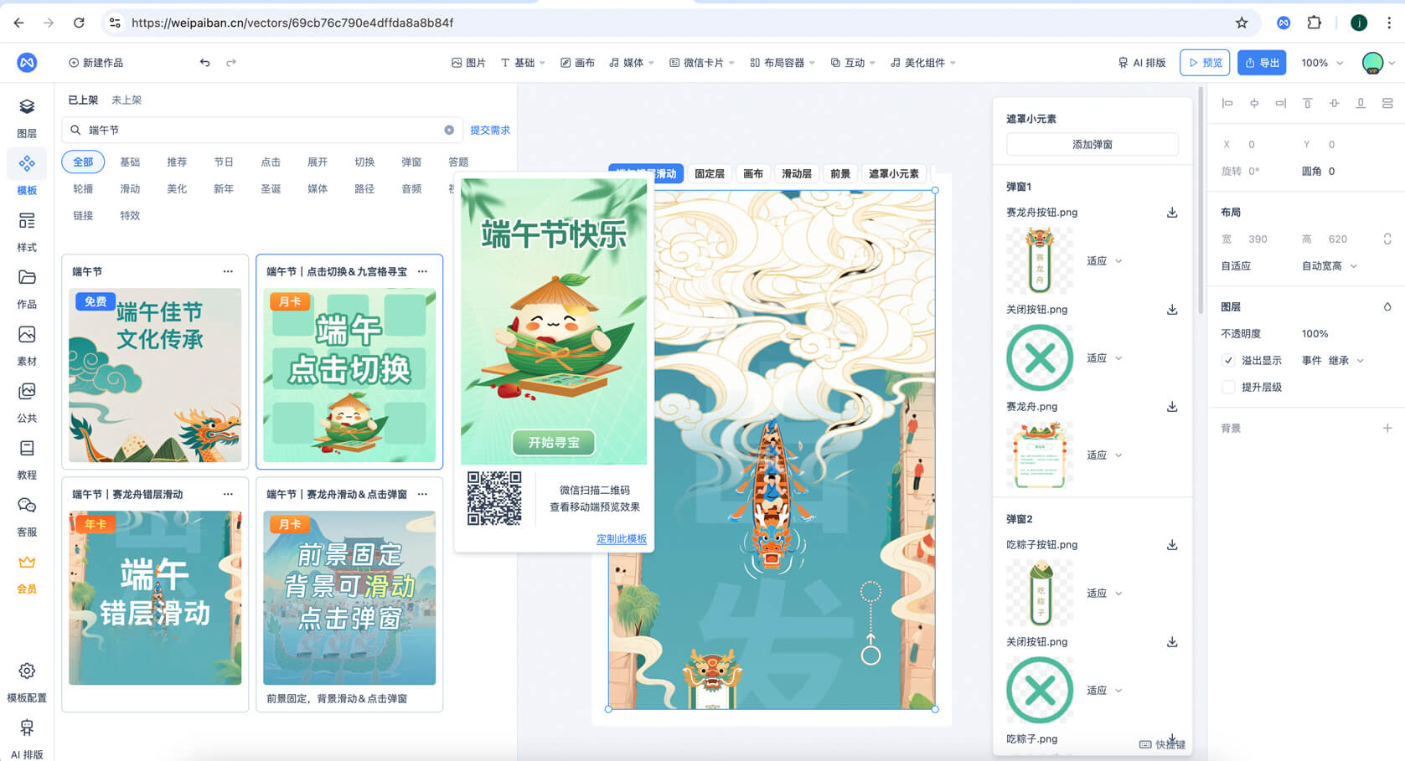1405x761 pixels.
Task: Select the 端午错层滑动 template thumbnail
Action: 155,597
